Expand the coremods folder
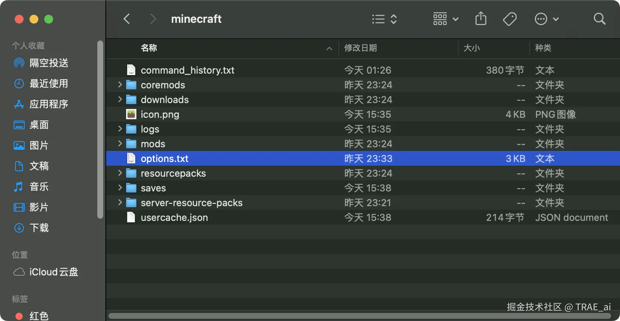620x321 pixels. pyautogui.click(x=120, y=85)
